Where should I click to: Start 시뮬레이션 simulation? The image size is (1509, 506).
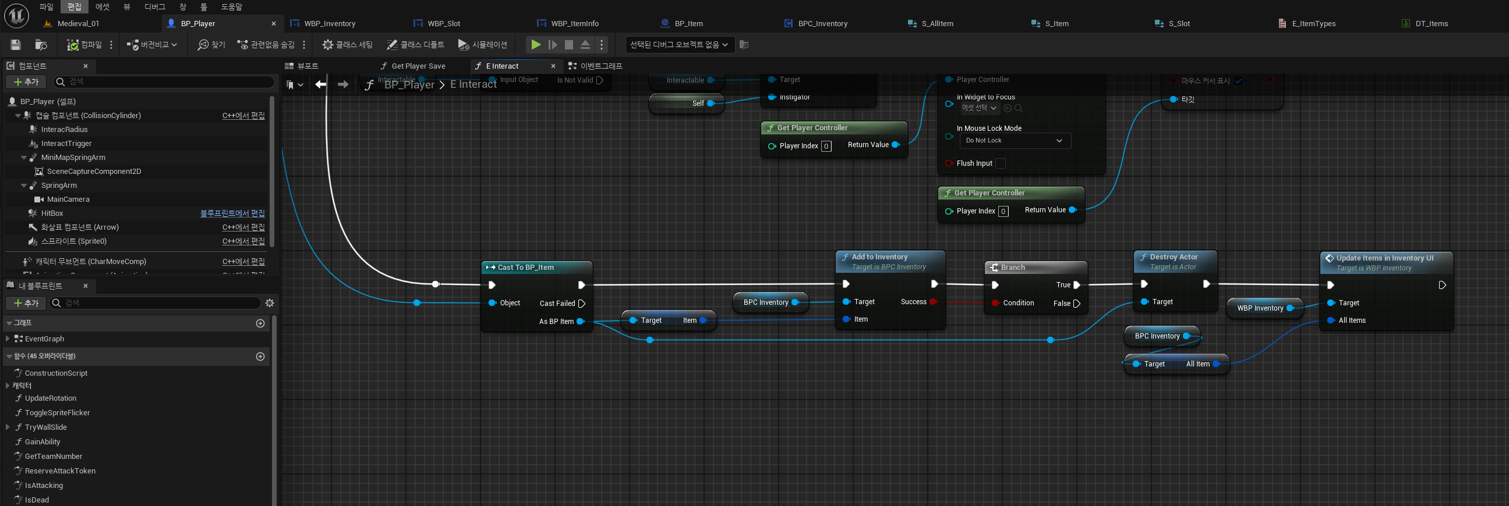tap(482, 45)
